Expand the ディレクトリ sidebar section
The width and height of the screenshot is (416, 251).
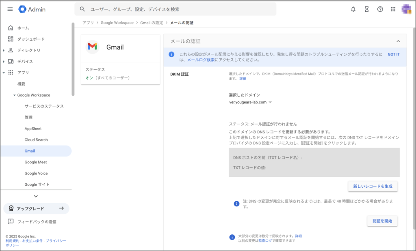pos(4,50)
